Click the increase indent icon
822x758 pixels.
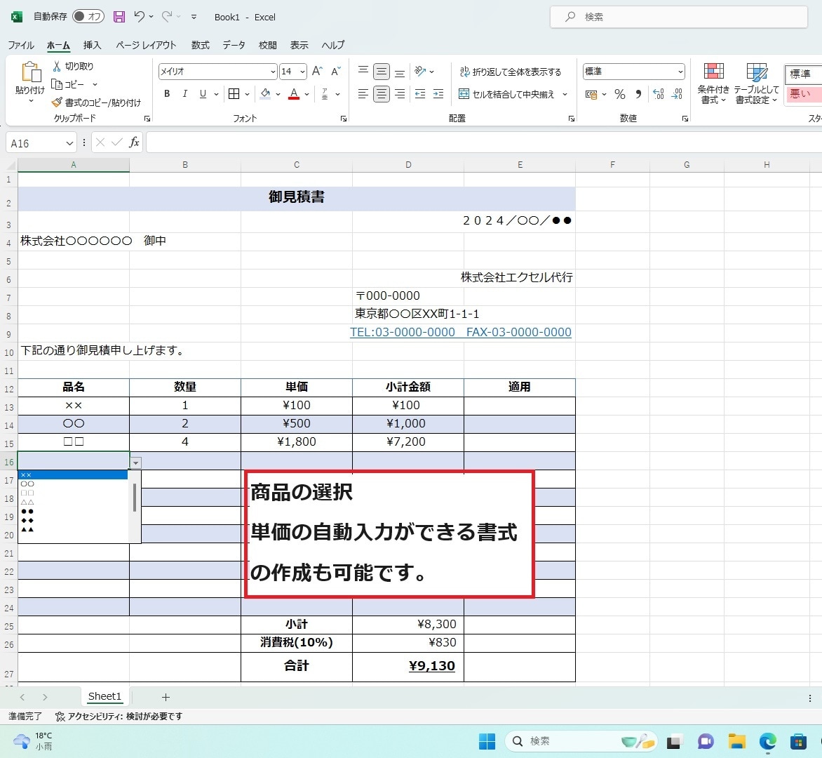click(x=438, y=94)
